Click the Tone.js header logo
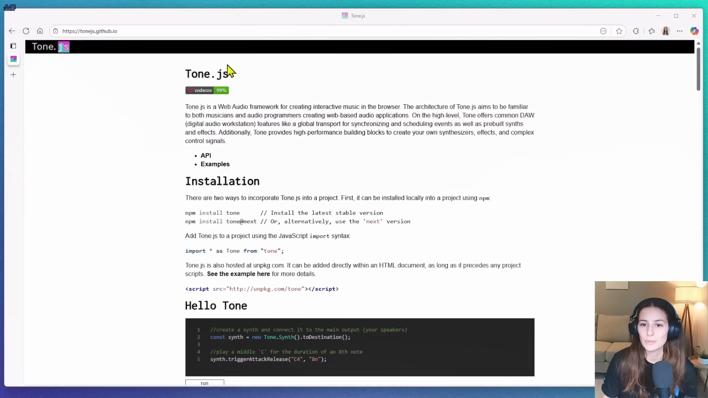 coord(51,47)
